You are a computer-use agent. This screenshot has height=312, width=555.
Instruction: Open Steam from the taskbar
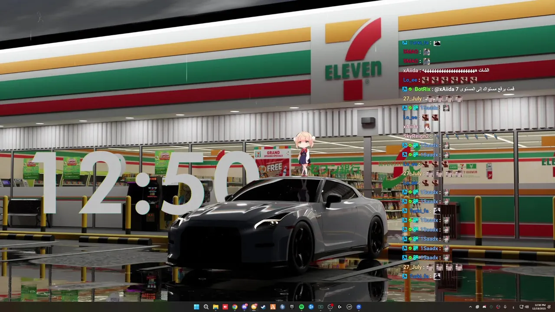(x=263, y=307)
